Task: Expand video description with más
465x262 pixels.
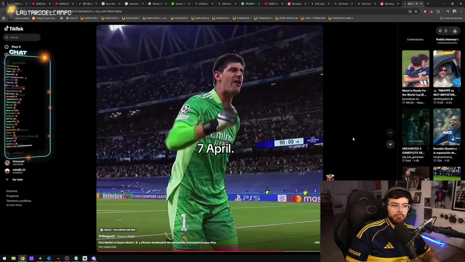Action: tap(317, 242)
